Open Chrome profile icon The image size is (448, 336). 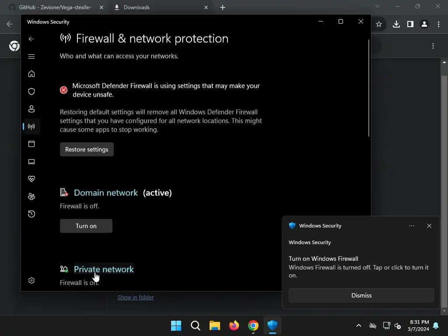[424, 24]
